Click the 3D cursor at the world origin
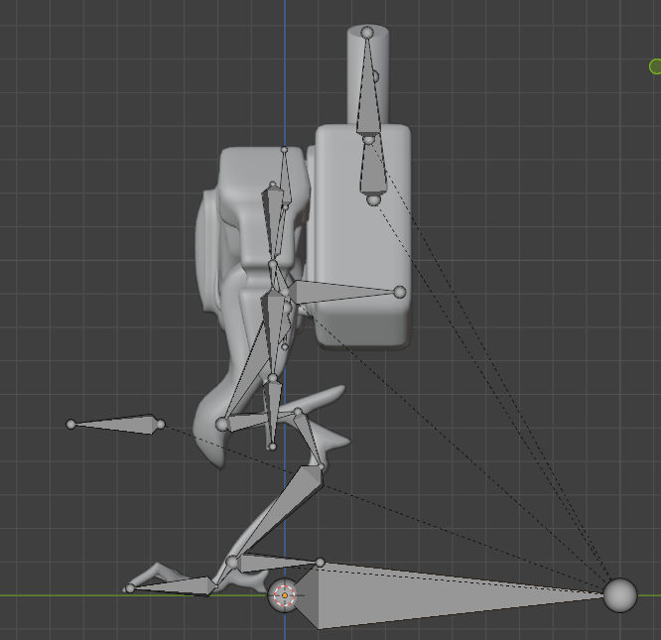The image size is (661, 640). point(285,595)
